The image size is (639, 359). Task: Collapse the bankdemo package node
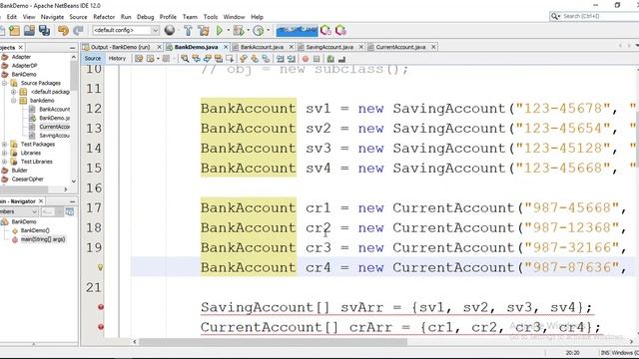[x=13, y=101]
